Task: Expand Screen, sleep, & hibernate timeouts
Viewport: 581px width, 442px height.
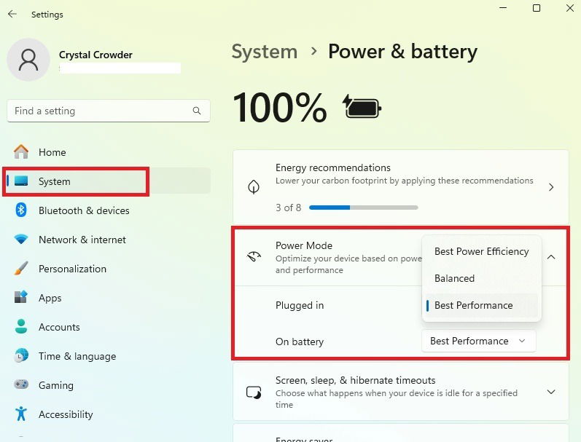Action: point(551,392)
